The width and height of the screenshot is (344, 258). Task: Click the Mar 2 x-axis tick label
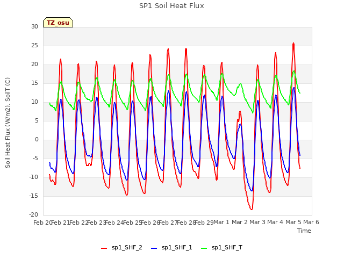click(240, 222)
